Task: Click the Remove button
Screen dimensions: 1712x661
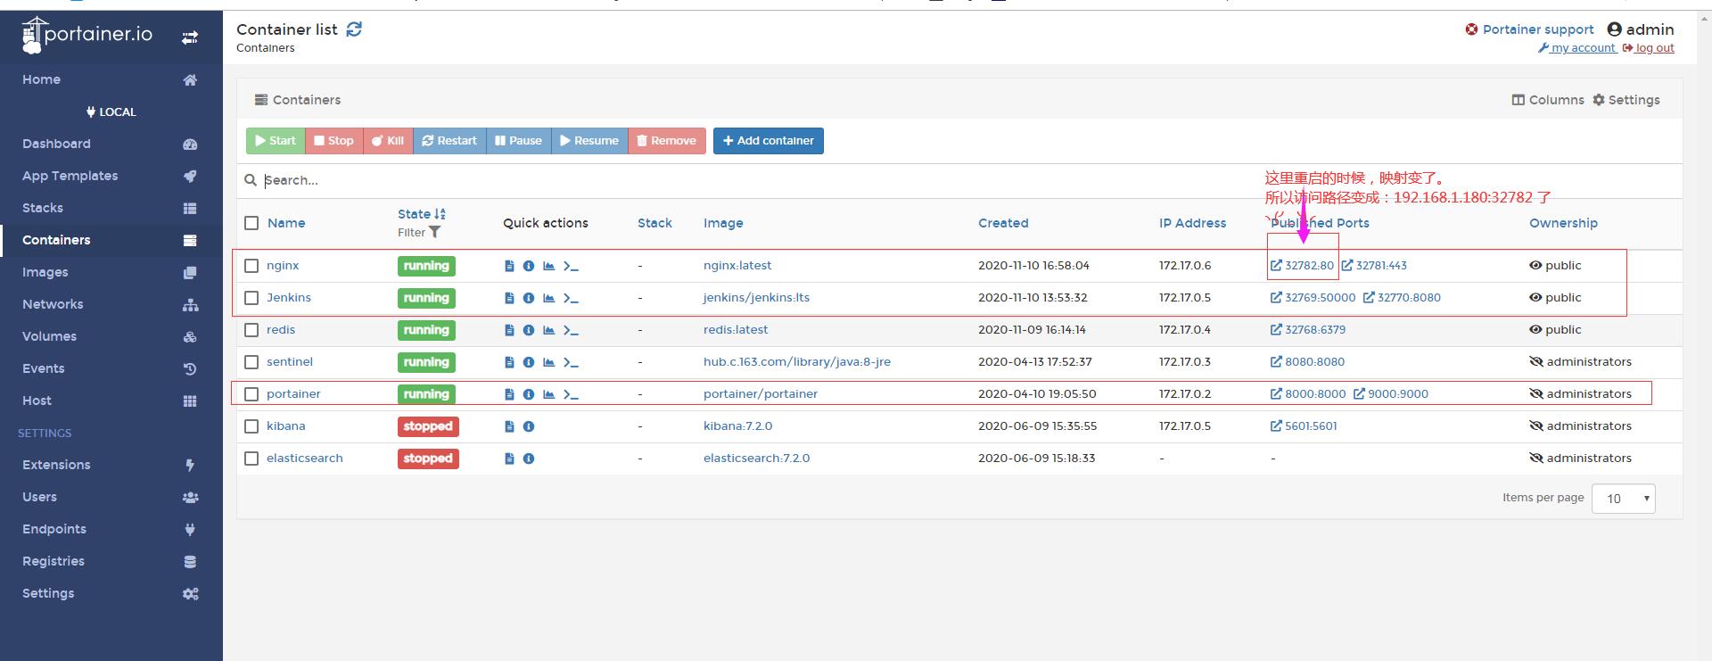Action: pyautogui.click(x=667, y=141)
